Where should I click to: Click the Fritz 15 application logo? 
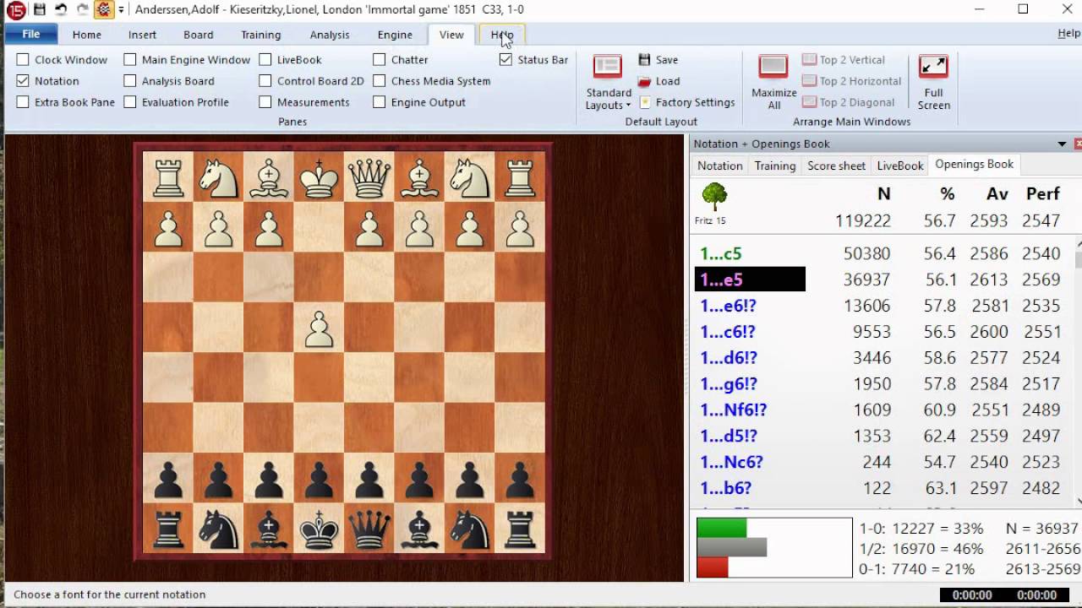coord(14,9)
